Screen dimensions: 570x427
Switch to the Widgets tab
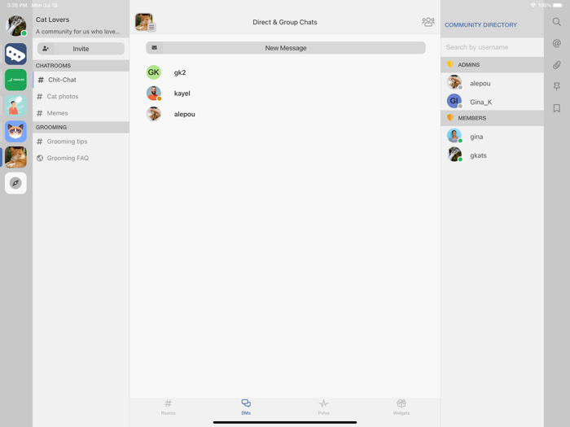[401, 407]
